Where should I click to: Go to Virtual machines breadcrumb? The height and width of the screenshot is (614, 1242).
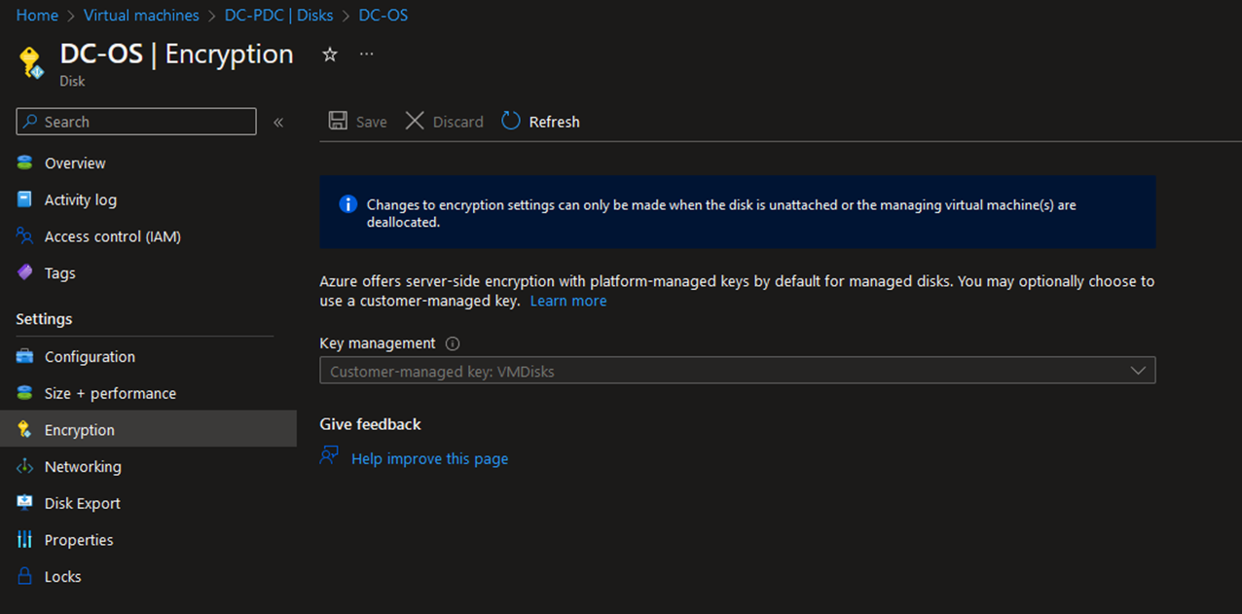click(141, 16)
